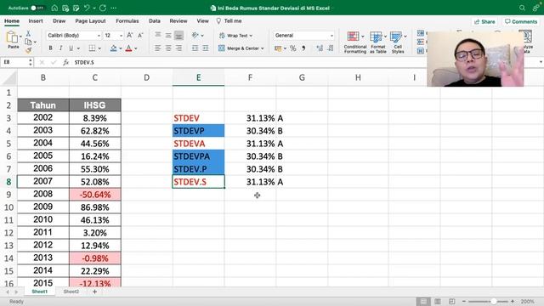Viewport: 544px width, 306px height.
Task: Switch to Page Layout view in status bar
Action: pos(438,302)
